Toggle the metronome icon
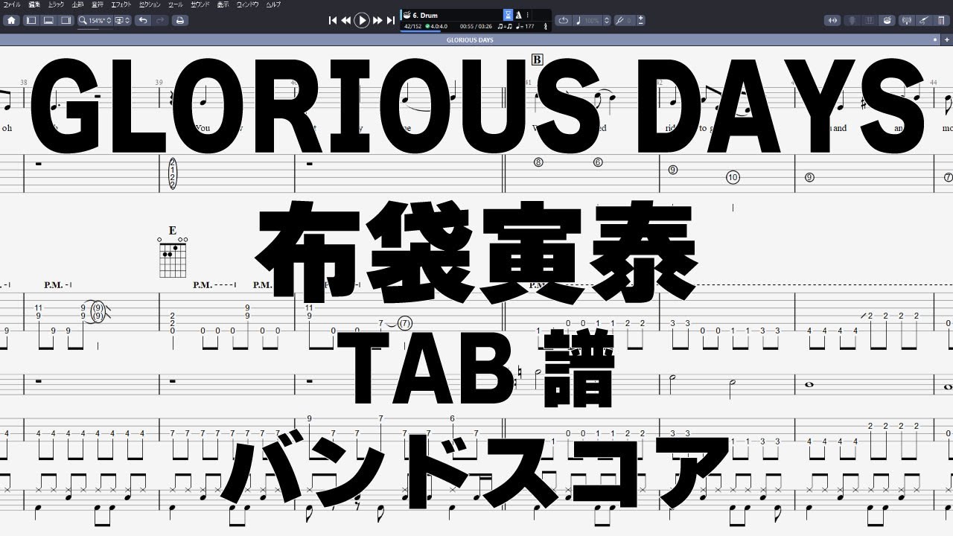The image size is (953, 536). click(518, 15)
